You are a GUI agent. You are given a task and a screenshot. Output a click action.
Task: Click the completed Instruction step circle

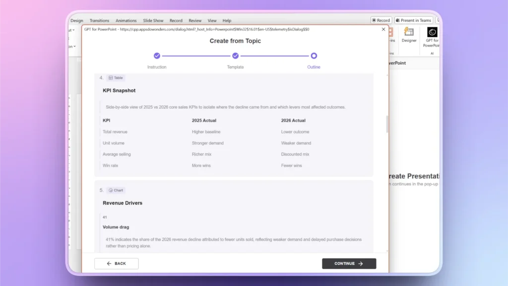(x=157, y=56)
